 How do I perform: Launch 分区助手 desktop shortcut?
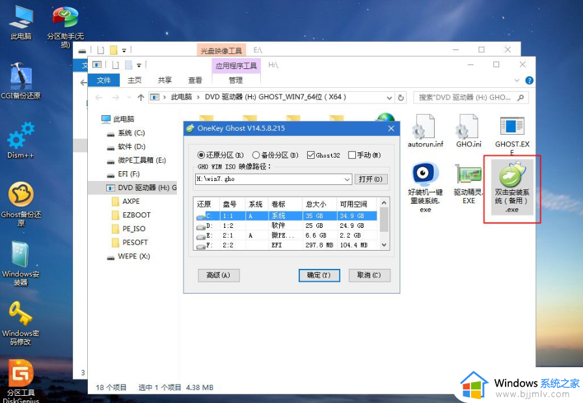65,27
